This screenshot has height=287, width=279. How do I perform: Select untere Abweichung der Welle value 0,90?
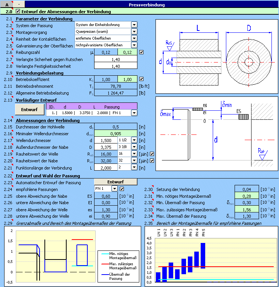pyautogui.click(x=106, y=216)
